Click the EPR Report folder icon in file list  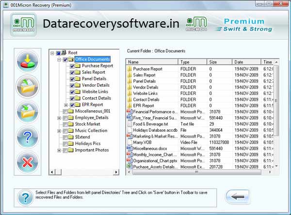pos(129,106)
